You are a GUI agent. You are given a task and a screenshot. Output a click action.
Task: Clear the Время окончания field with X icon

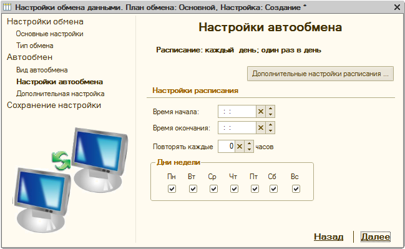(261, 127)
